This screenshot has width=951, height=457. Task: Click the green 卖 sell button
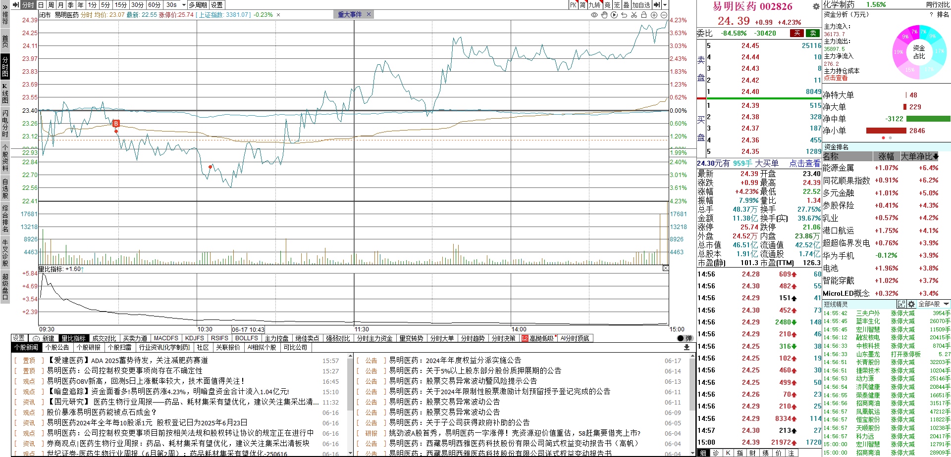813,33
